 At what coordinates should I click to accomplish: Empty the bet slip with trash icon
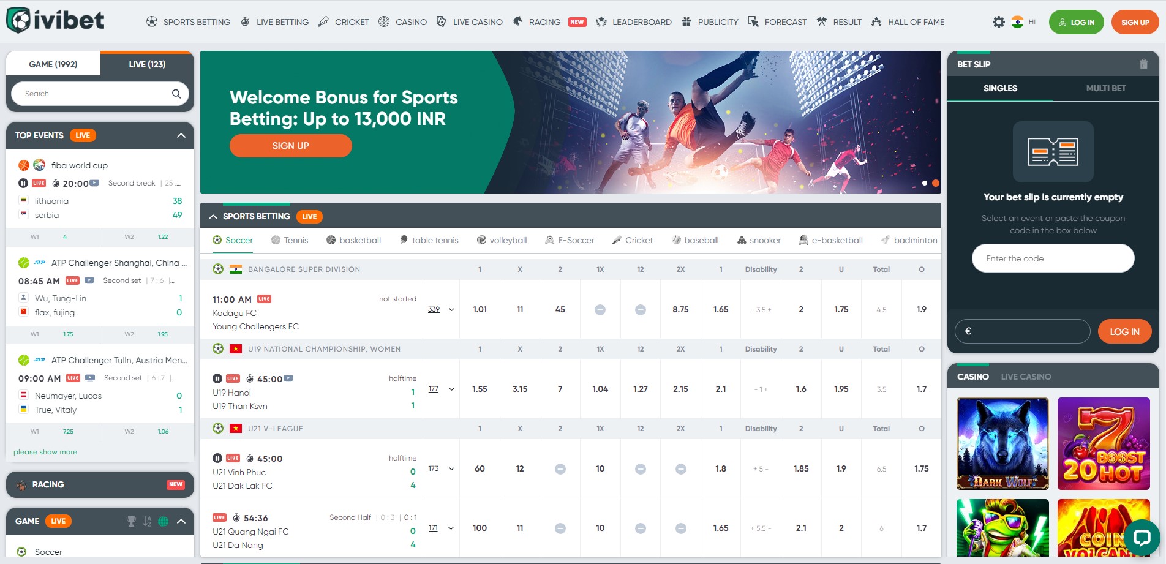click(x=1143, y=64)
